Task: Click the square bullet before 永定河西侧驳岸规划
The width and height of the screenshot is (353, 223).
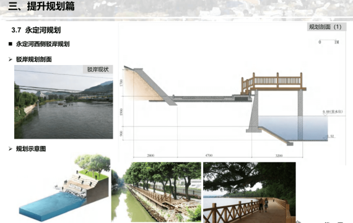Action: (11, 44)
